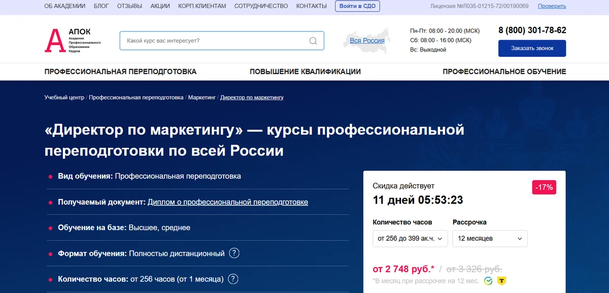Click the Вс: Выходной schedule text

(428, 50)
